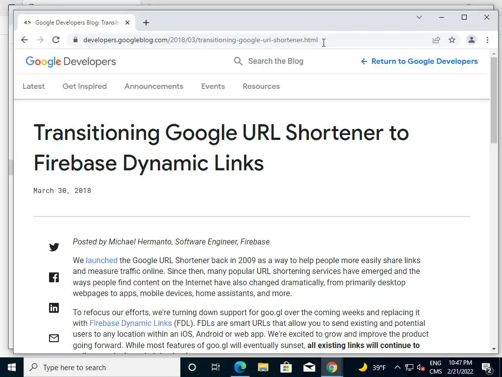This screenshot has height=377, width=502.
Task: Open Task View on the taskbar
Action: (216, 367)
